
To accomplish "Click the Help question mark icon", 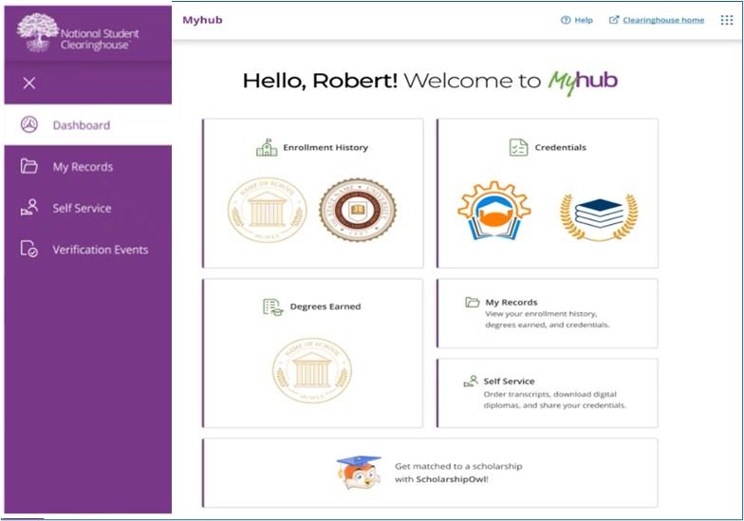I will [566, 20].
